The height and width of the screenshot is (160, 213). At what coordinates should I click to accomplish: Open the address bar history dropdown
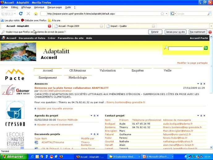pyautogui.click(x=166, y=14)
